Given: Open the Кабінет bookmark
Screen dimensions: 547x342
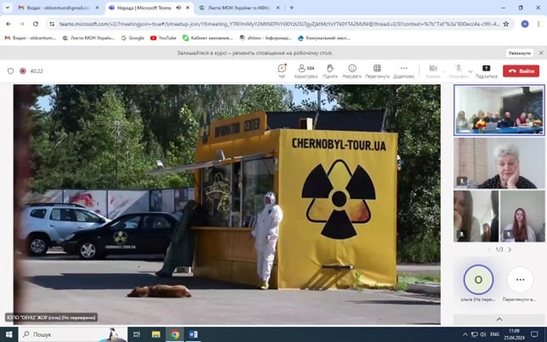Looking at the screenshot, I should coord(208,37).
